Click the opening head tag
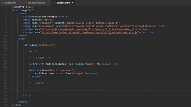The height and width of the screenshot is (107, 191). (22, 13)
